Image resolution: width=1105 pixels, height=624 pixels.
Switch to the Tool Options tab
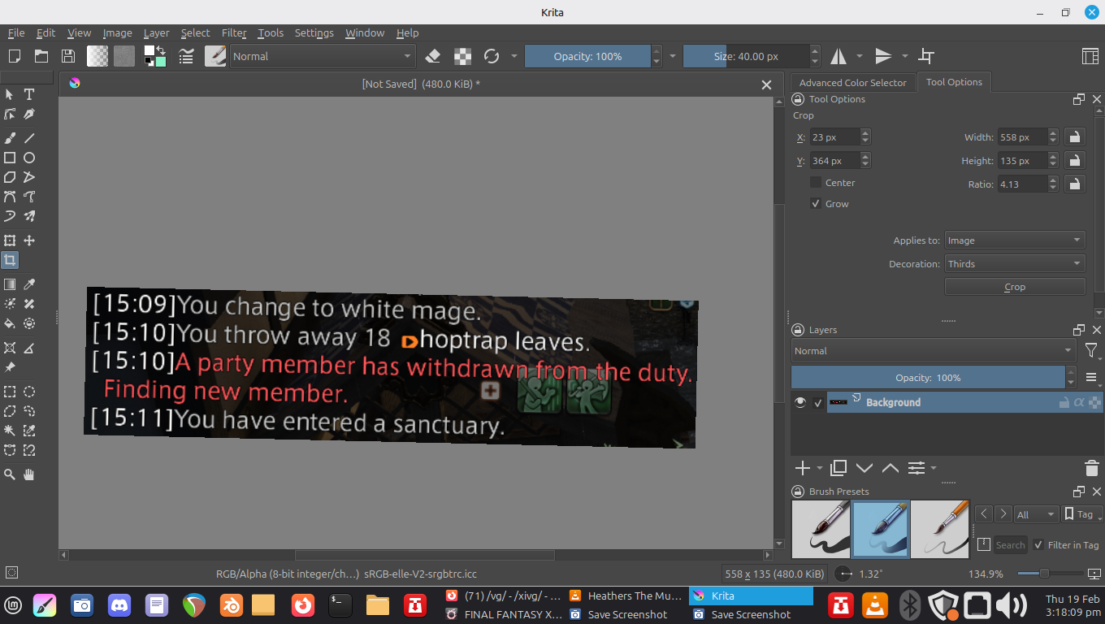pos(954,82)
